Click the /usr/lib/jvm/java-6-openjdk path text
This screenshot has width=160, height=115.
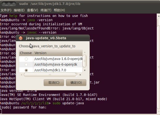[56, 65]
